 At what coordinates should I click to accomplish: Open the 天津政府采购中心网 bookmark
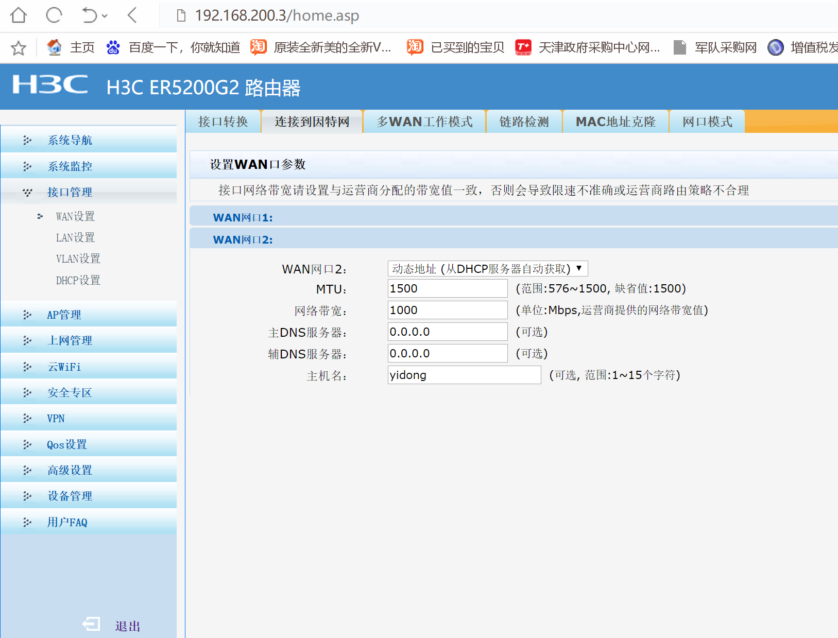588,47
